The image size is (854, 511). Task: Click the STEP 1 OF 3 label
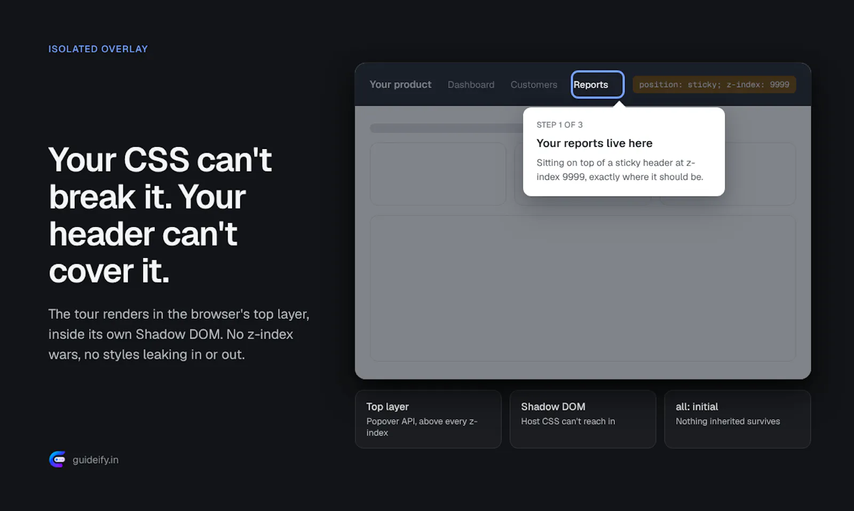click(559, 124)
